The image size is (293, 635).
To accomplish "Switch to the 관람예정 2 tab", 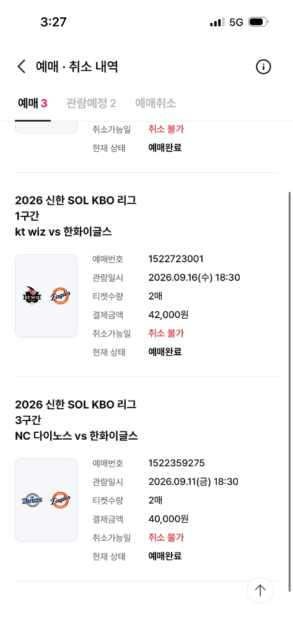I will (x=91, y=104).
